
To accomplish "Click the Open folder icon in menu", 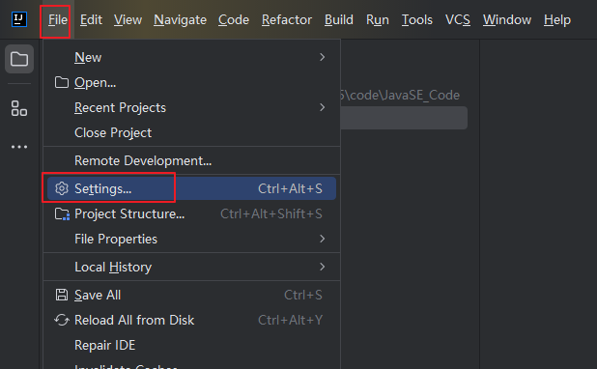I will coord(61,82).
